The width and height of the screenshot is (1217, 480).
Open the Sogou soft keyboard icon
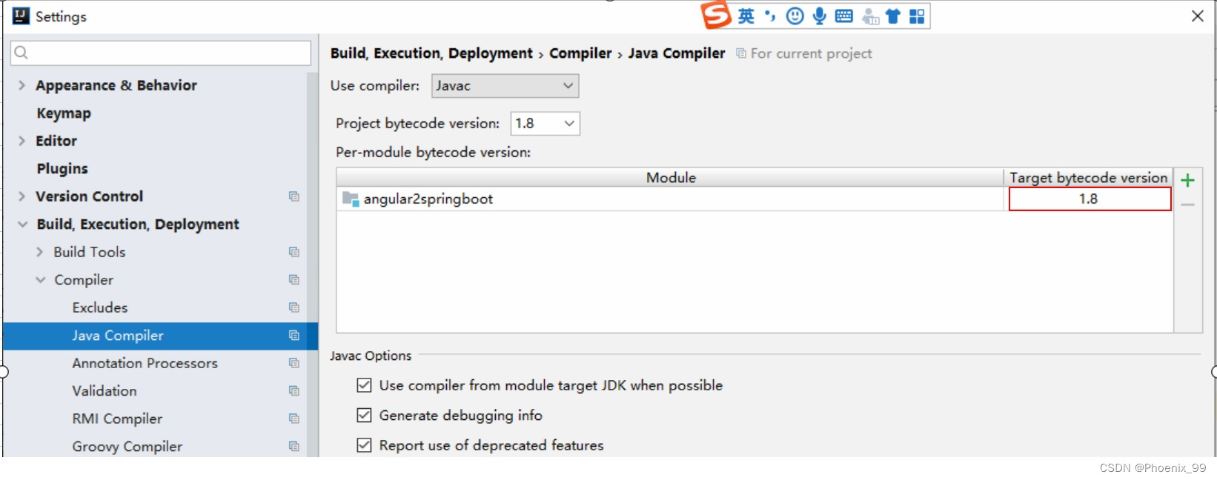pos(843,16)
